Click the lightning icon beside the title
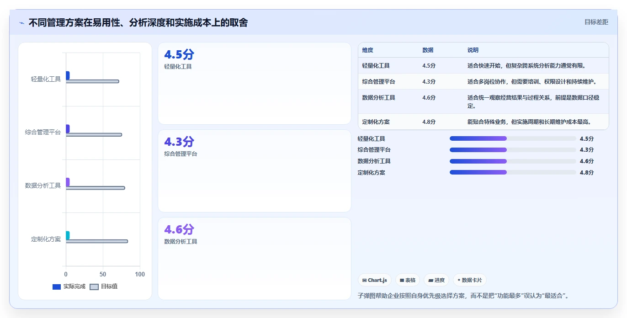Viewport: 627px width, 318px height. (x=21, y=23)
